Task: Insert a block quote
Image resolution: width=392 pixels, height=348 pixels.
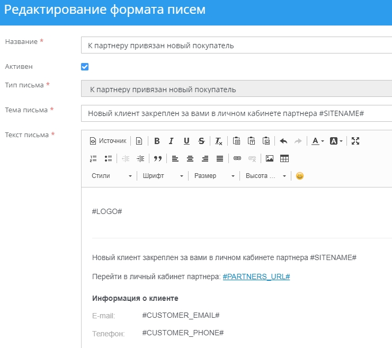Action: pyautogui.click(x=157, y=158)
